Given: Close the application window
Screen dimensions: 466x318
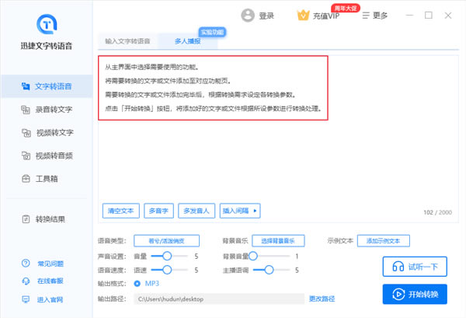Looking at the screenshot, I should 448,16.
